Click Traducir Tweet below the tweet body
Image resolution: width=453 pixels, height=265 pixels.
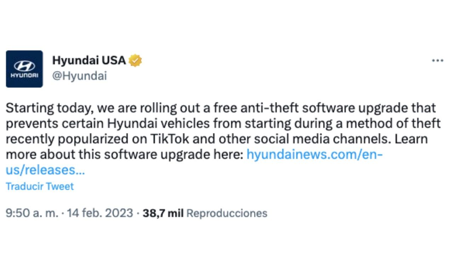coord(40,186)
